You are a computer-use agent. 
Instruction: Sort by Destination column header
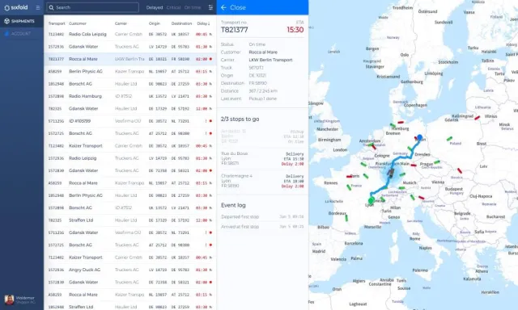pyautogui.click(x=181, y=23)
